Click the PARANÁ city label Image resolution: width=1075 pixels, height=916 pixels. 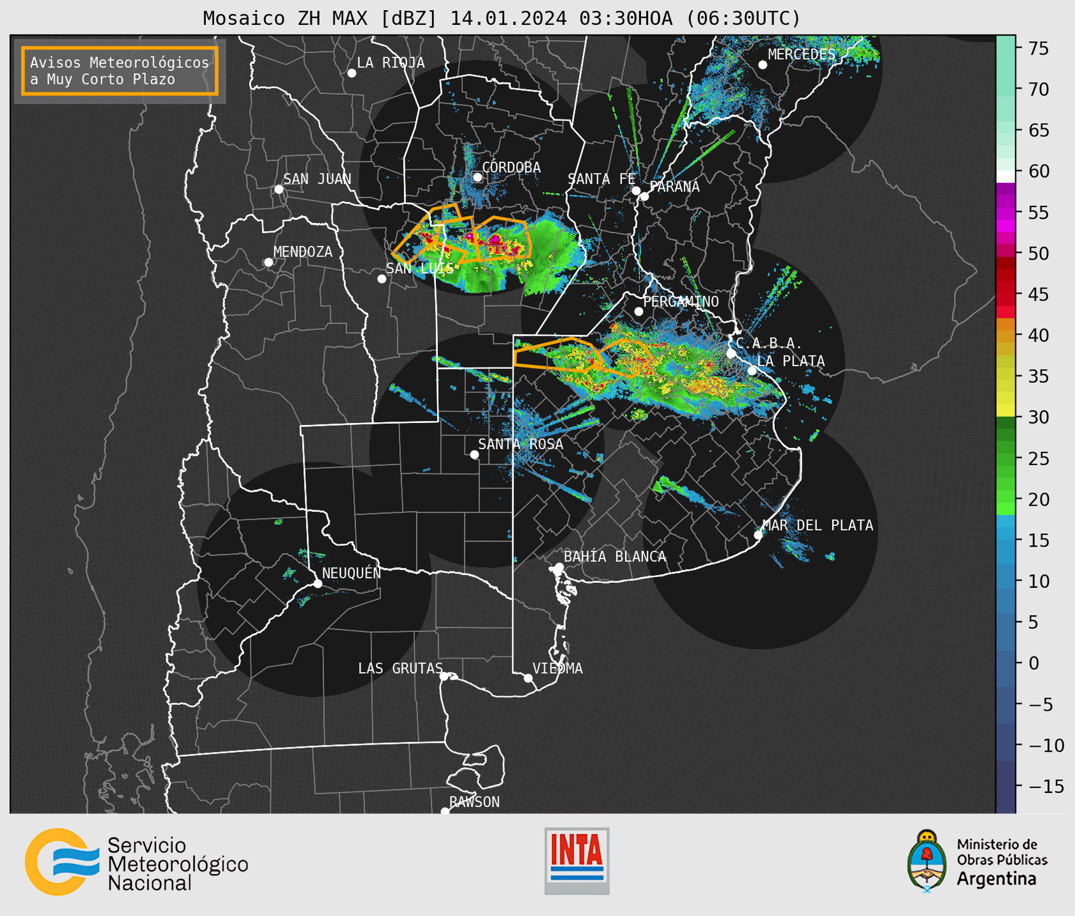[x=674, y=187]
